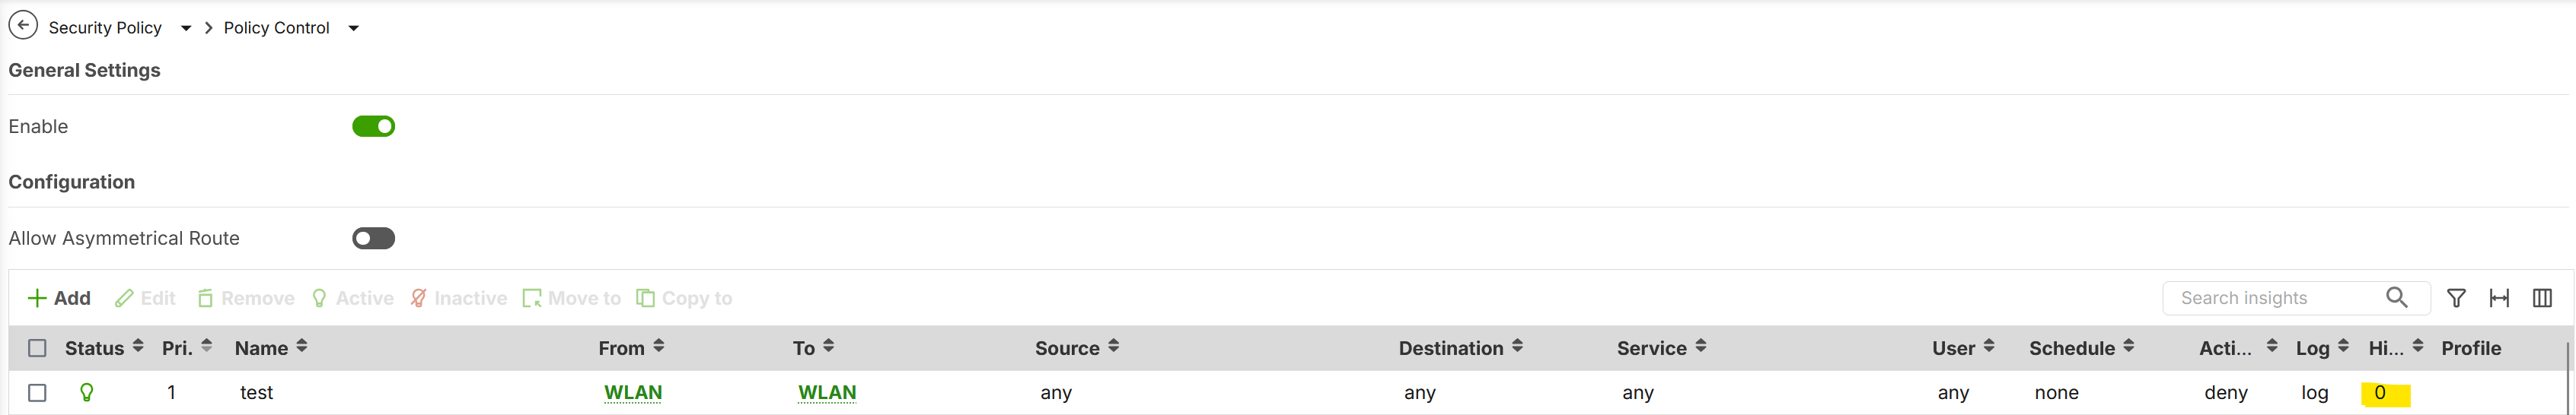The width and height of the screenshot is (2576, 415).
Task: Sort by the Name column
Action: pyautogui.click(x=302, y=347)
